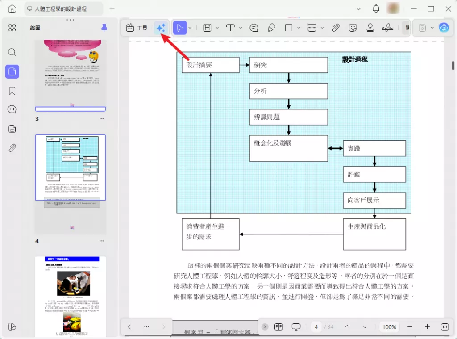The width and height of the screenshot is (457, 339).
Task: Select the text T tool
Action: coord(230,28)
